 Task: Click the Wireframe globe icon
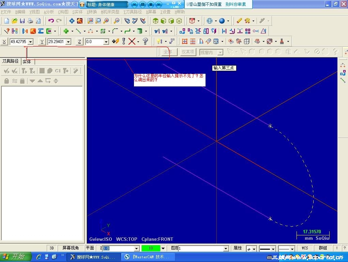click(x=209, y=21)
